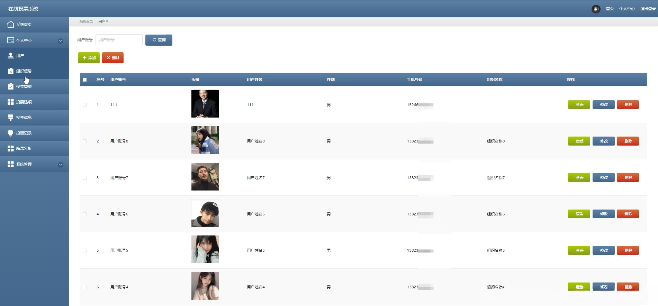Expand the 个人中心 submenu chevron
This screenshot has width=658, height=306.
coord(61,41)
